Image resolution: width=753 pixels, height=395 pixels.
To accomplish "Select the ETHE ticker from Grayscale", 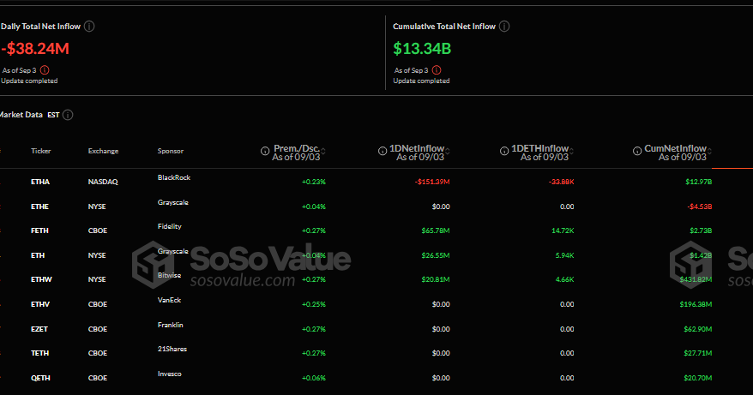I will coord(40,206).
